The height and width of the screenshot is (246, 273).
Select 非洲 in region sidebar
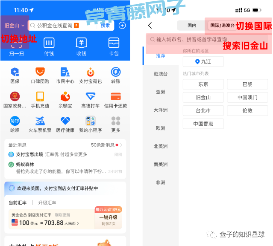[x=161, y=182]
